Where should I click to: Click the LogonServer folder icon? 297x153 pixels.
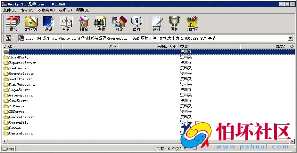point(6,90)
